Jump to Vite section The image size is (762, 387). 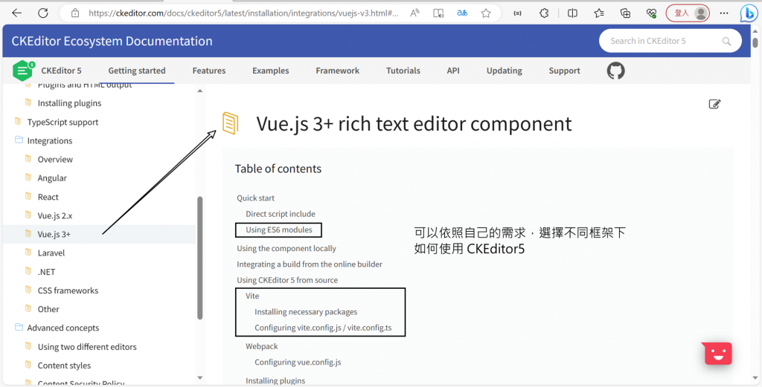point(252,296)
